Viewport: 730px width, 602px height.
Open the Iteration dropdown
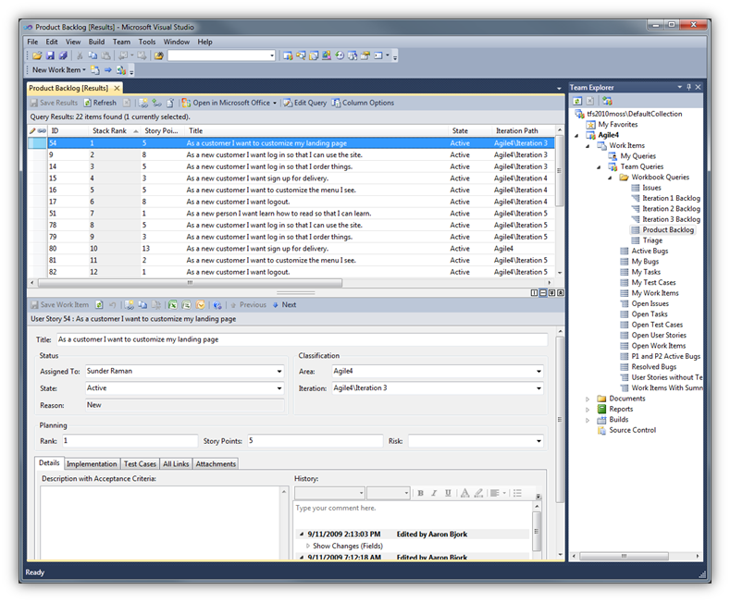(538, 388)
